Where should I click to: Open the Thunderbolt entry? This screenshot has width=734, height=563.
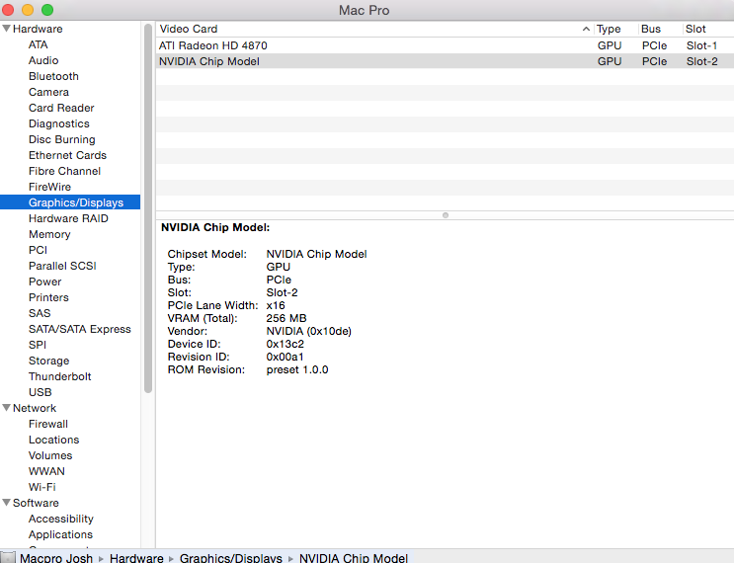pyautogui.click(x=60, y=376)
